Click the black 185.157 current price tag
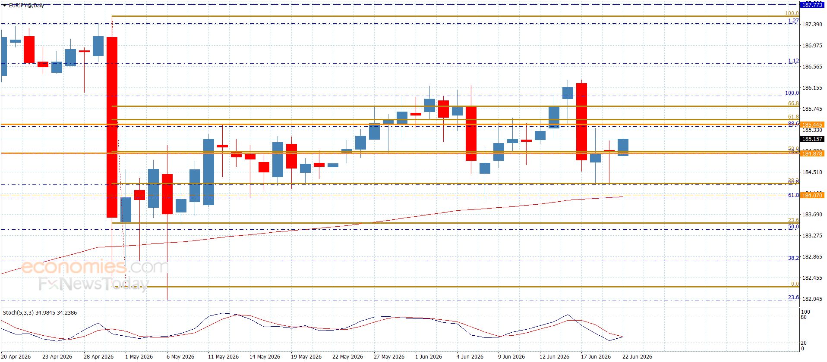The width and height of the screenshot is (827, 362). 812,139
